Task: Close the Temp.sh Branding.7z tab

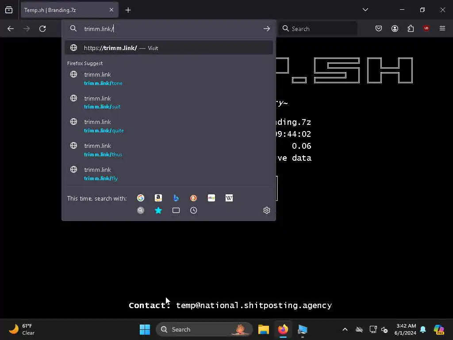Action: 111,10
